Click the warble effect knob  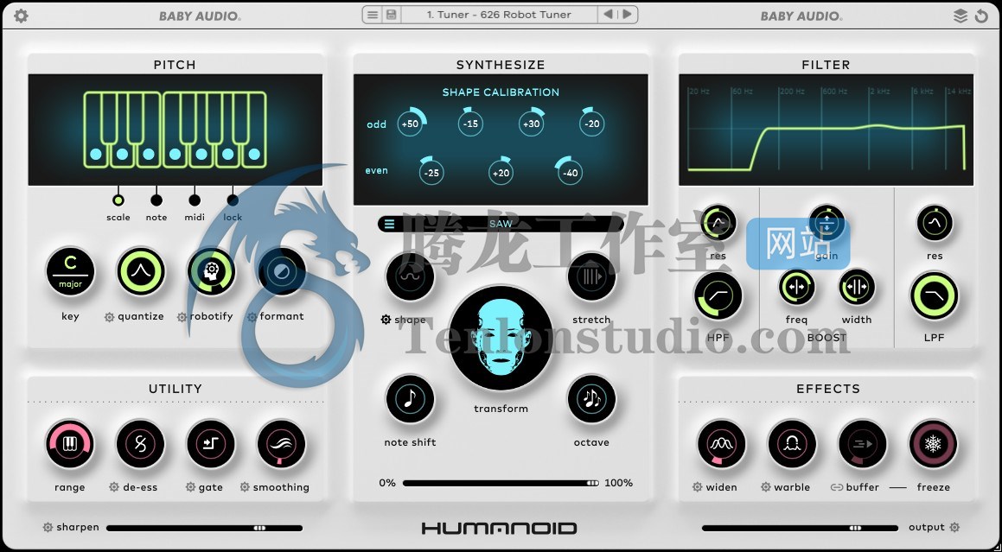pos(793,444)
